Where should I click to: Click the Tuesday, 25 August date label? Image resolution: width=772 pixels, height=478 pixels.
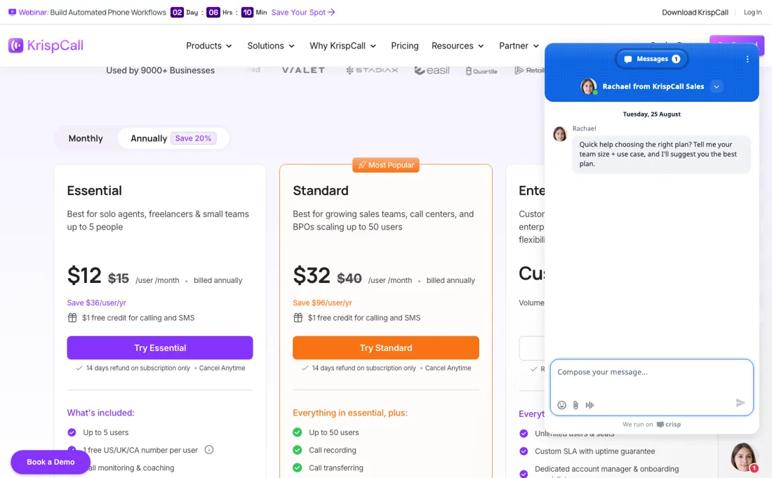651,114
